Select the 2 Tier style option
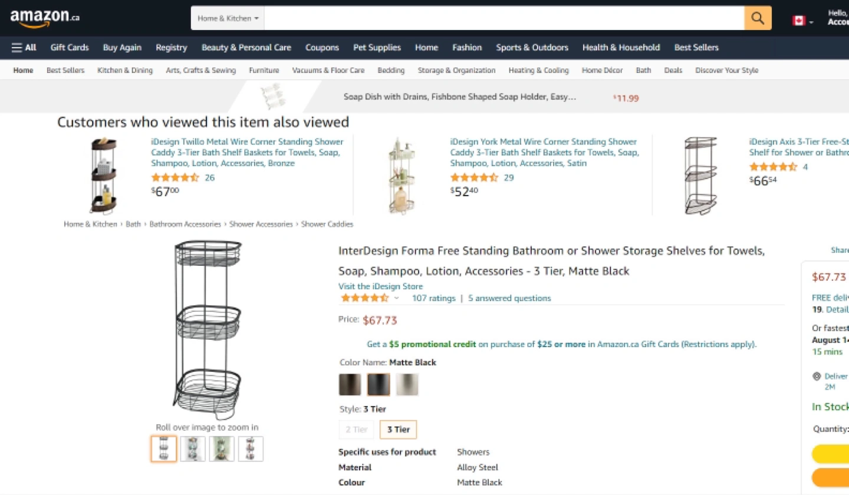This screenshot has width=849, height=495. (356, 430)
